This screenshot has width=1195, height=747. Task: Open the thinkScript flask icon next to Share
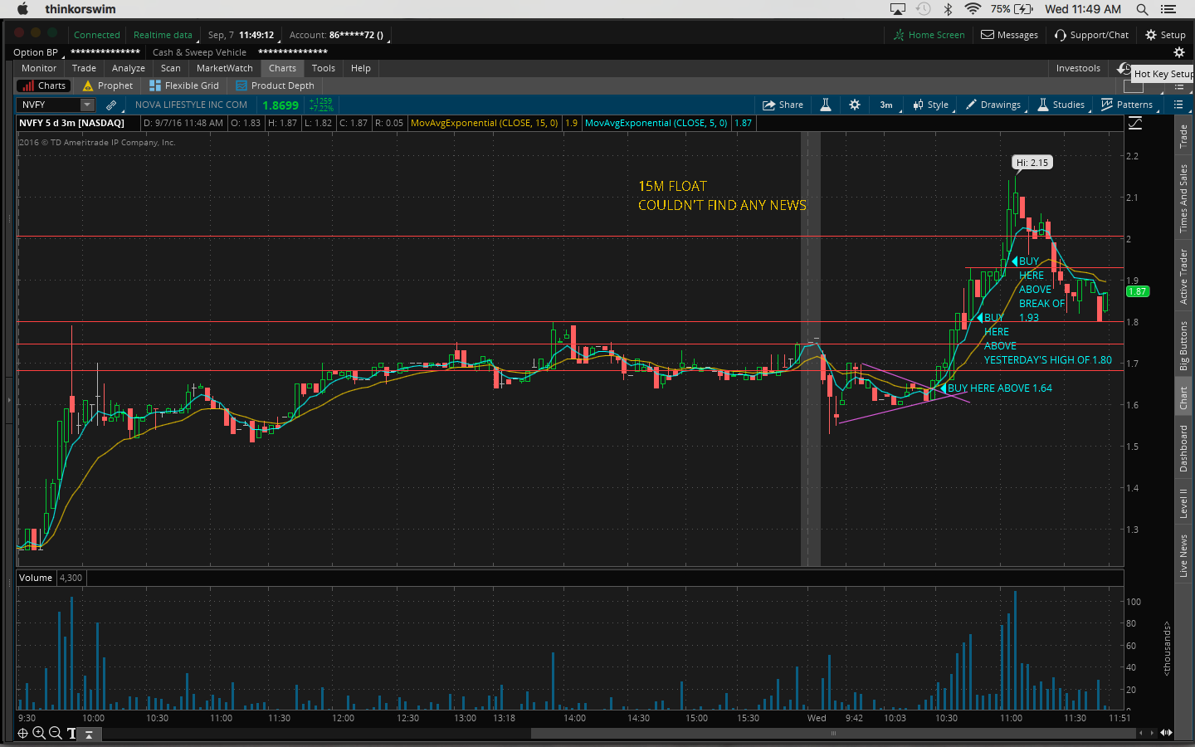tap(826, 105)
